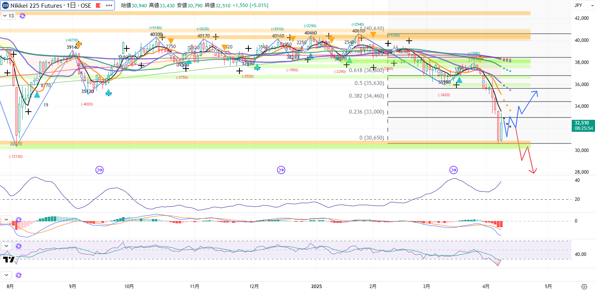The width and height of the screenshot is (595, 290).
Task: Click the 40460 swing high label
Action: pos(311,33)
